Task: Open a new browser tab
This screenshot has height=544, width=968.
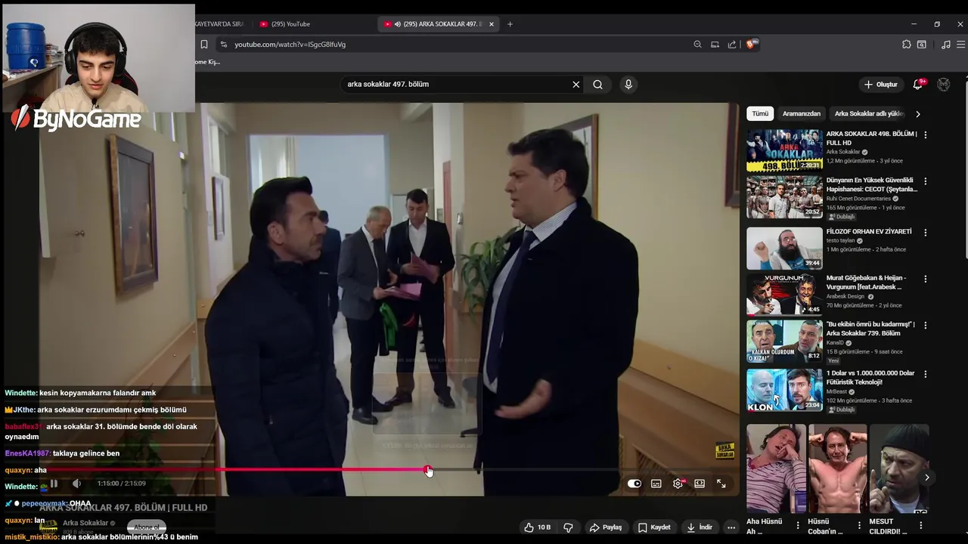Action: point(510,24)
